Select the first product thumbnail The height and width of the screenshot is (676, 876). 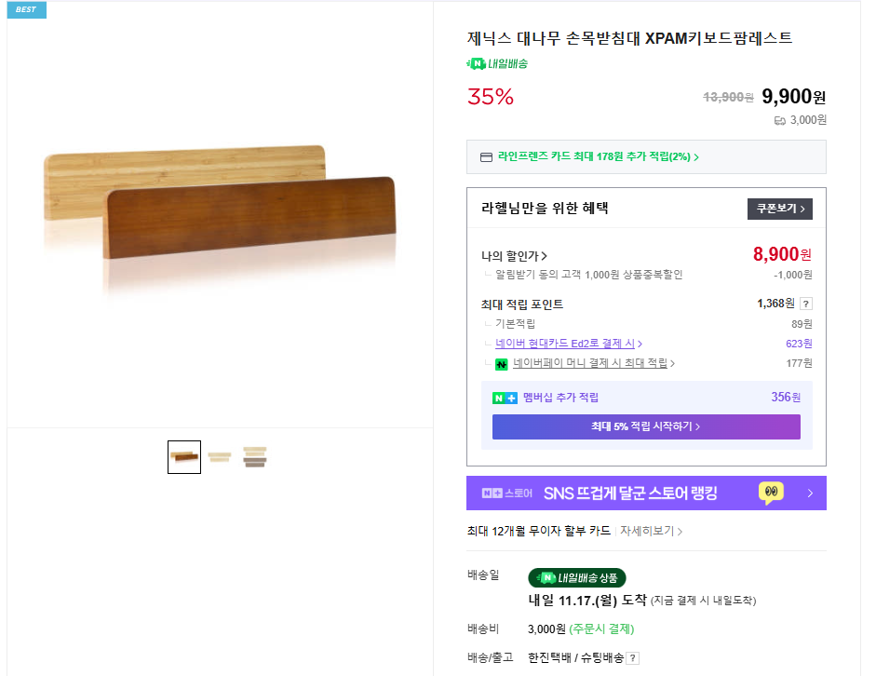click(x=184, y=457)
